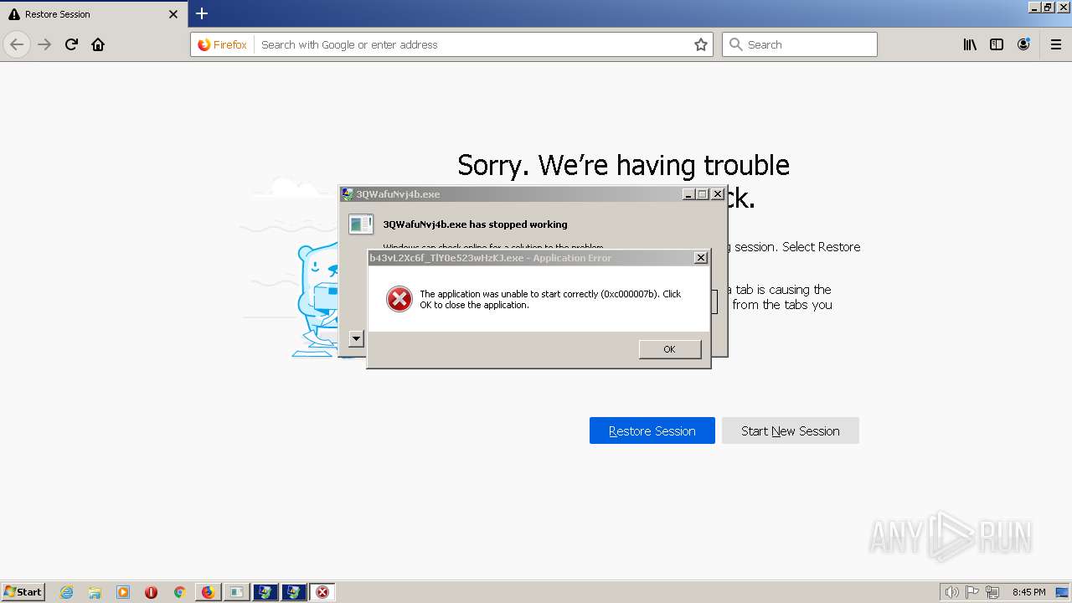Click the red error icon in dialog
The image size is (1072, 603).
coord(399,299)
